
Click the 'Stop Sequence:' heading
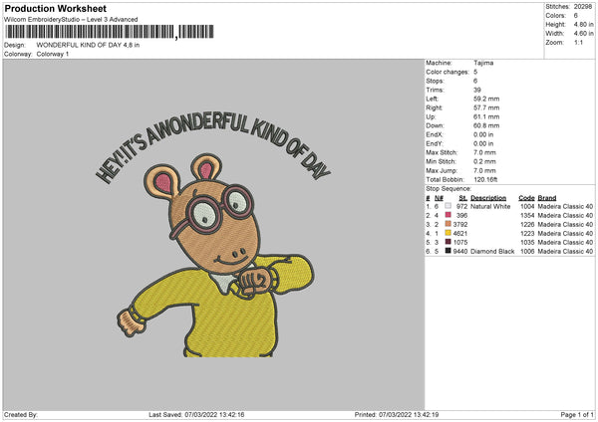[448, 188]
